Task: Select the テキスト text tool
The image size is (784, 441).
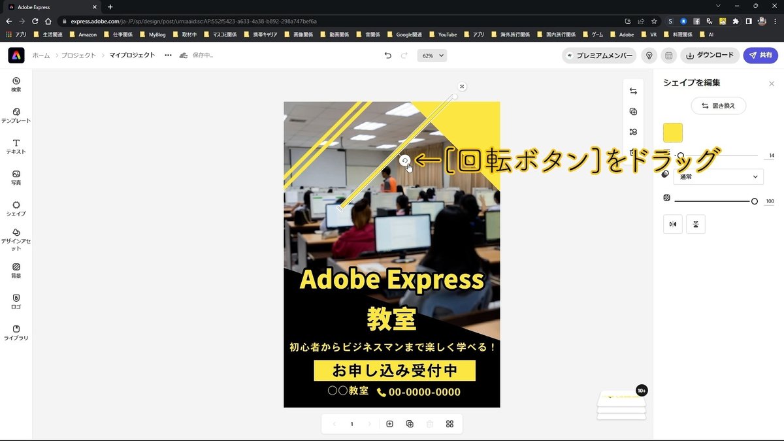Action: 16,146
